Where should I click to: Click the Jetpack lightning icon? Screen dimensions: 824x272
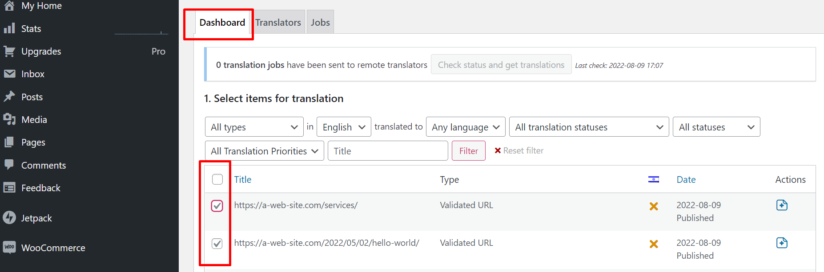pyautogui.click(x=9, y=217)
